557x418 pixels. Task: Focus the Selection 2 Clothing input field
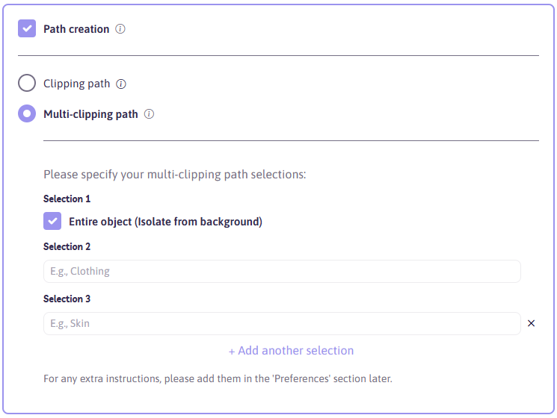[282, 271]
